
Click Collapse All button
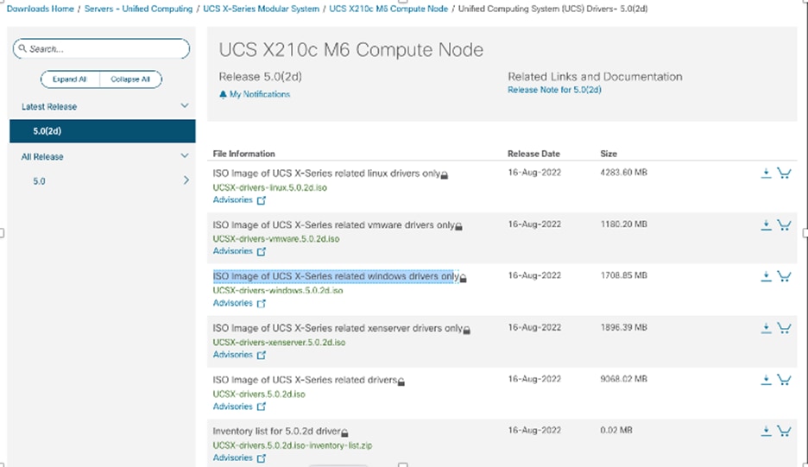(130, 79)
